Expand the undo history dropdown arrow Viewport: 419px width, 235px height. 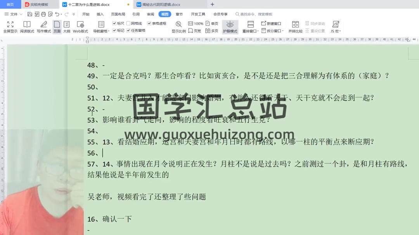click(61, 14)
